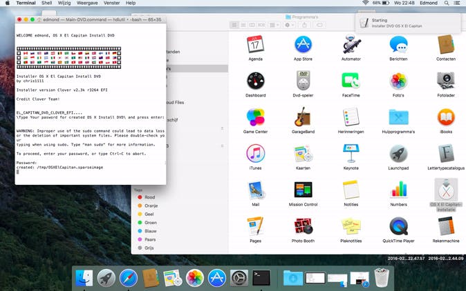This screenshot has height=291, width=466.
Task: Open the Shell menu in menu bar
Action: click(46, 3)
